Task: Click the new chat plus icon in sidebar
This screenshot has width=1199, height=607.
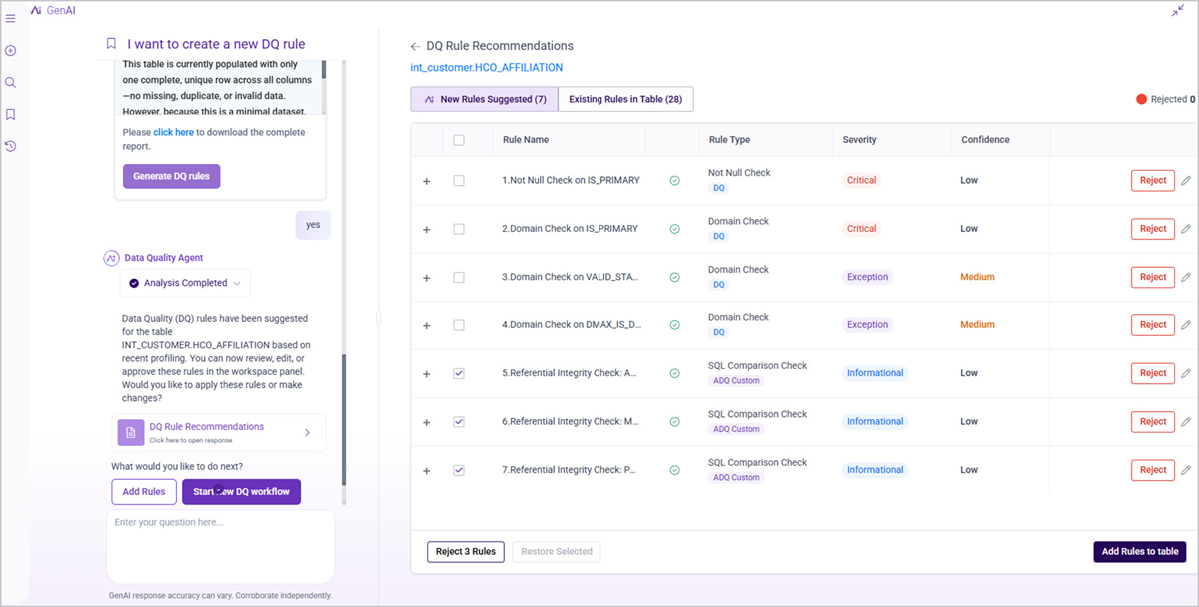Action: coord(10,50)
